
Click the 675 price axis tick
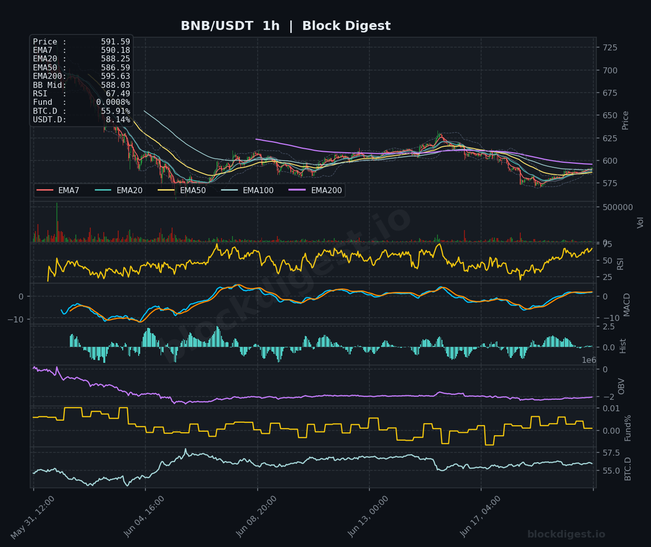pyautogui.click(x=610, y=93)
